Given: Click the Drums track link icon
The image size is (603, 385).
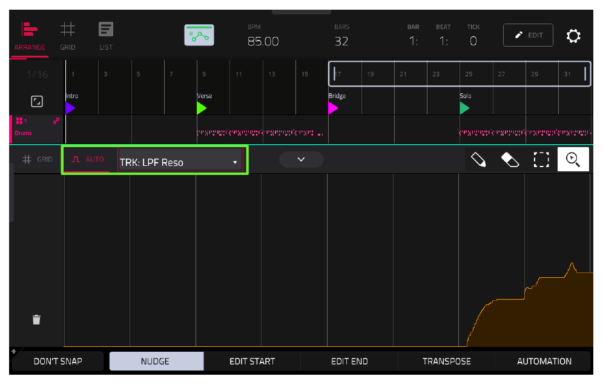Looking at the screenshot, I should point(56,121).
